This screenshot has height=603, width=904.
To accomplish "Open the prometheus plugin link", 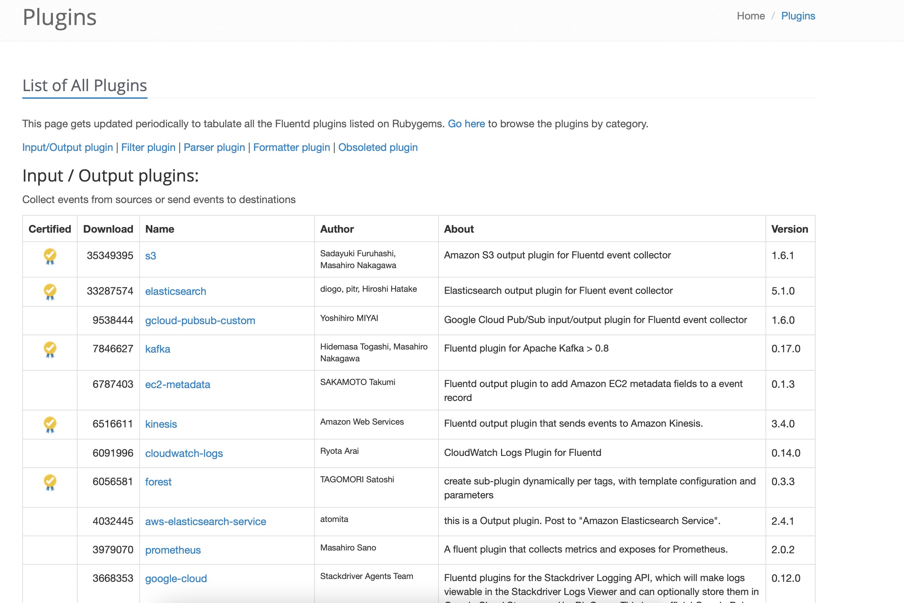I will 173,550.
